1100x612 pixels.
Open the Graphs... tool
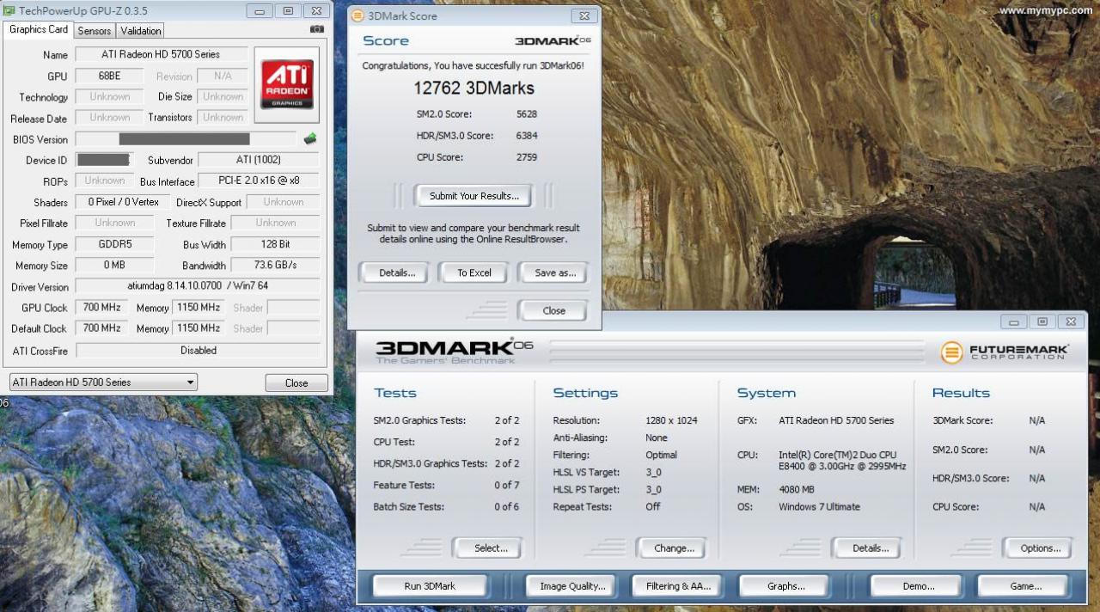tap(785, 586)
